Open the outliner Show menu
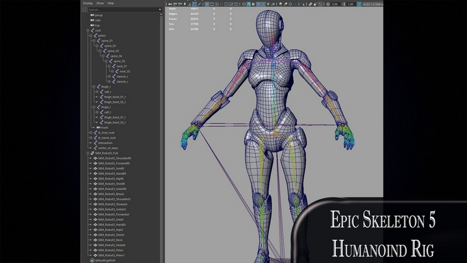467x263 pixels. (x=99, y=3)
